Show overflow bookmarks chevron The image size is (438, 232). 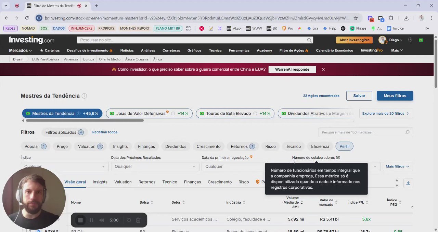pos(427,28)
